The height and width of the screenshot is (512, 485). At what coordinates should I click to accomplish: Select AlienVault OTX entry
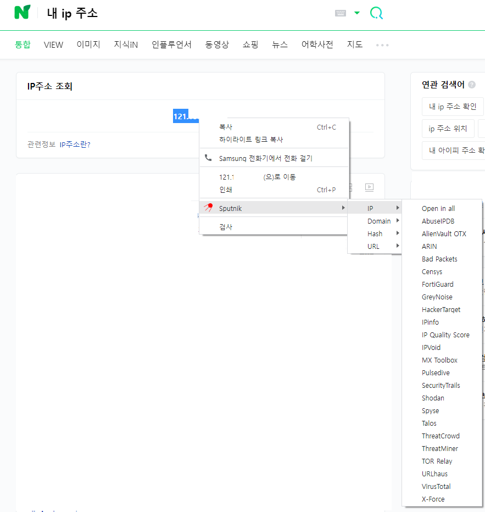click(x=442, y=234)
